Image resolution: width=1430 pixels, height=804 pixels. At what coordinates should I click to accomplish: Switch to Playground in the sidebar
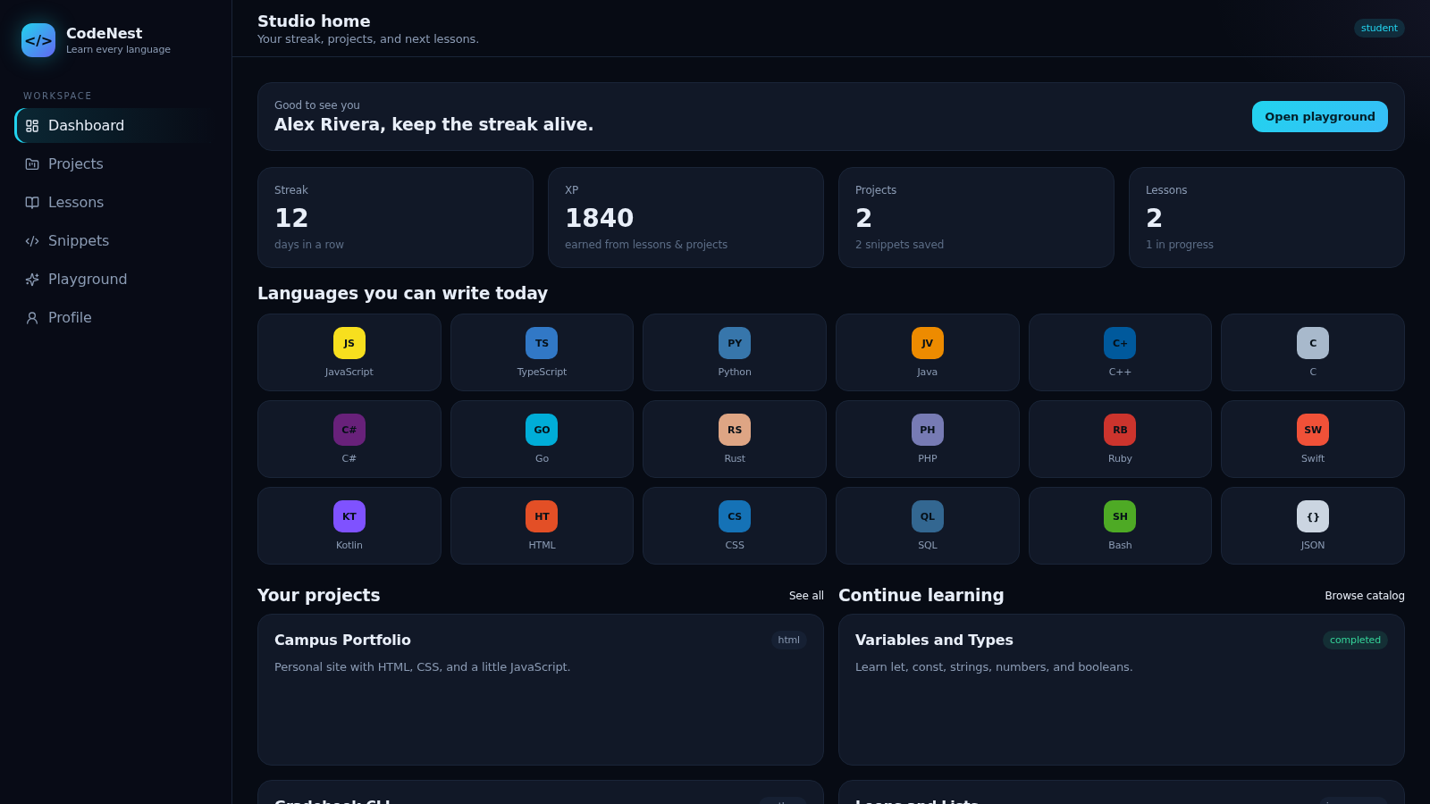click(116, 280)
